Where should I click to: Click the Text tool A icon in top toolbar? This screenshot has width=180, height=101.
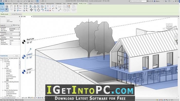29,1
